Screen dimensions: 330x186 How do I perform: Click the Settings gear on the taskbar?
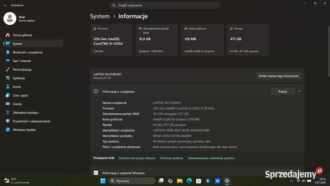(x=227, y=181)
